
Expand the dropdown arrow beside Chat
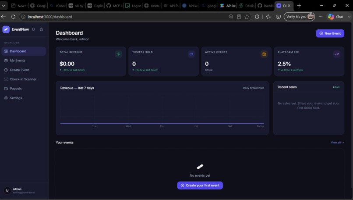coord(349,17)
